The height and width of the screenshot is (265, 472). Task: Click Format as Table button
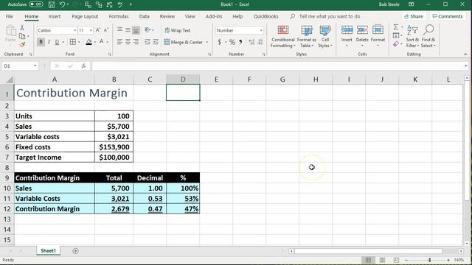click(307, 37)
